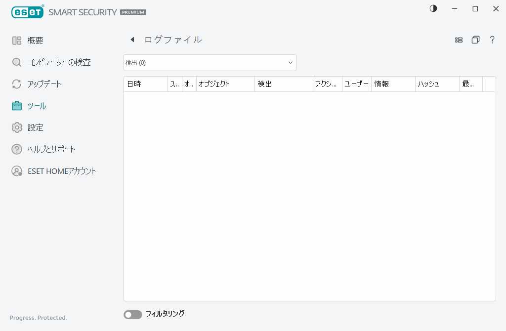Viewport: 506px width, 331px height.
Task: Click the log list-view icon near top right
Action: tap(459, 40)
